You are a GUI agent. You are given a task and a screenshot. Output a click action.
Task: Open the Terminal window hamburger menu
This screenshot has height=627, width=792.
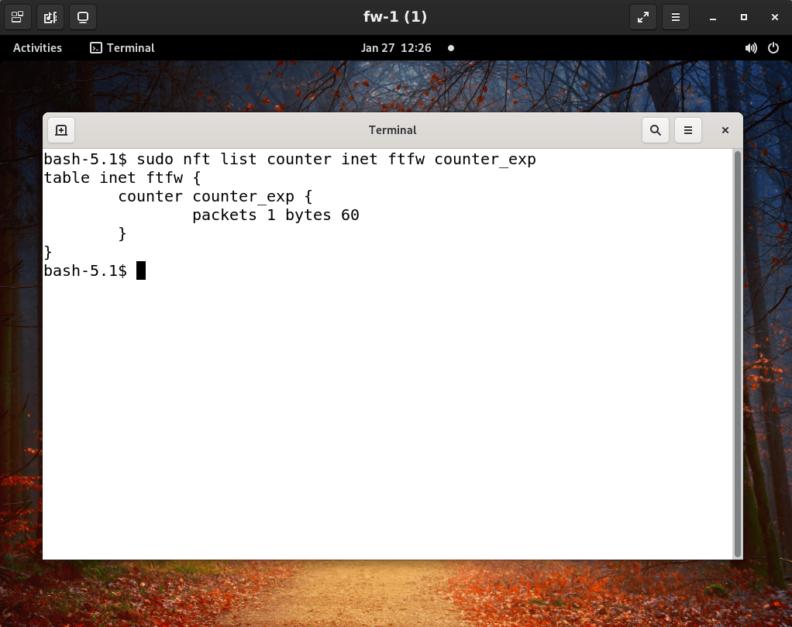coord(688,130)
